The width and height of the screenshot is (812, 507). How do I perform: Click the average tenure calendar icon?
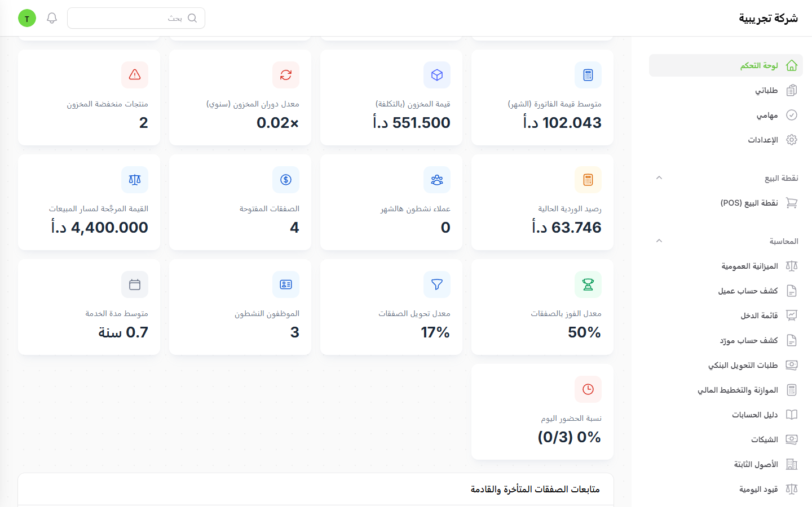click(x=135, y=284)
